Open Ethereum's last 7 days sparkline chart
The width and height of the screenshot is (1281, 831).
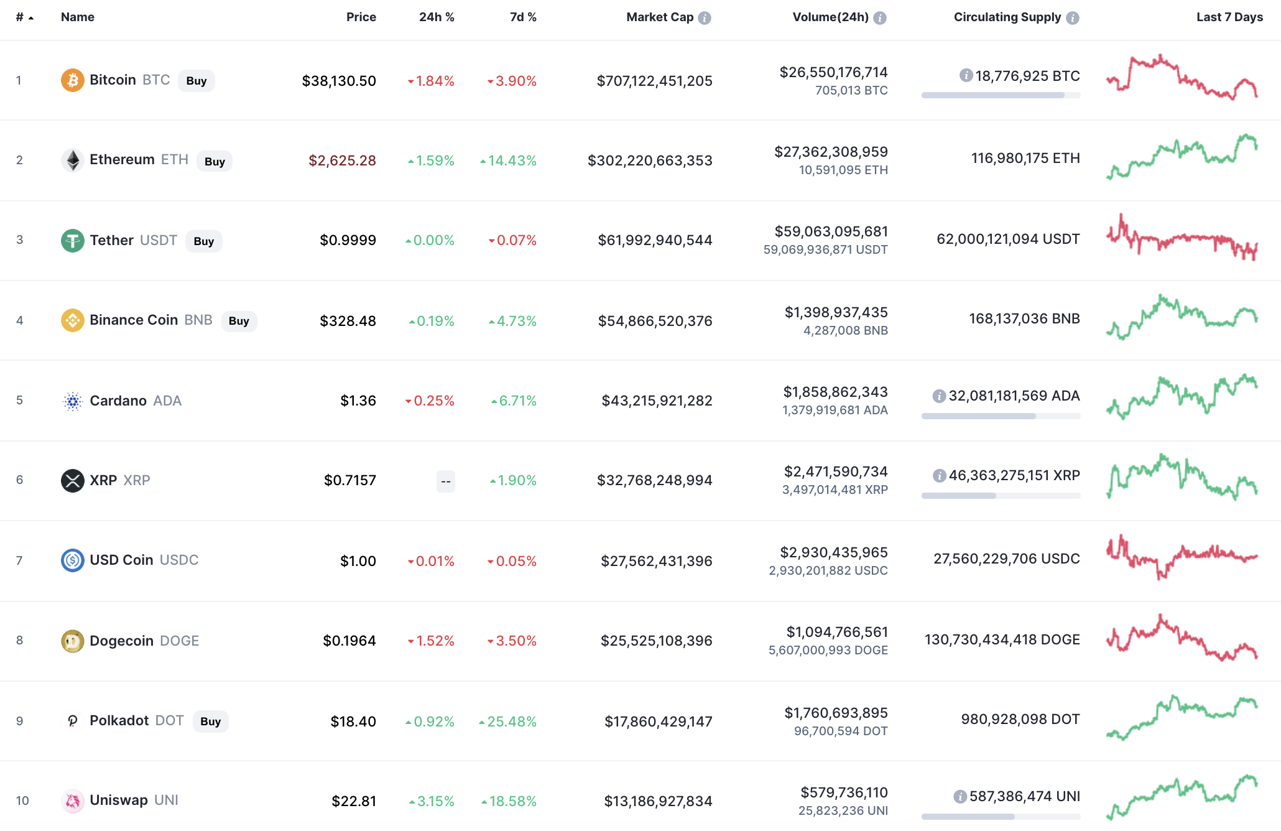coord(1182,157)
